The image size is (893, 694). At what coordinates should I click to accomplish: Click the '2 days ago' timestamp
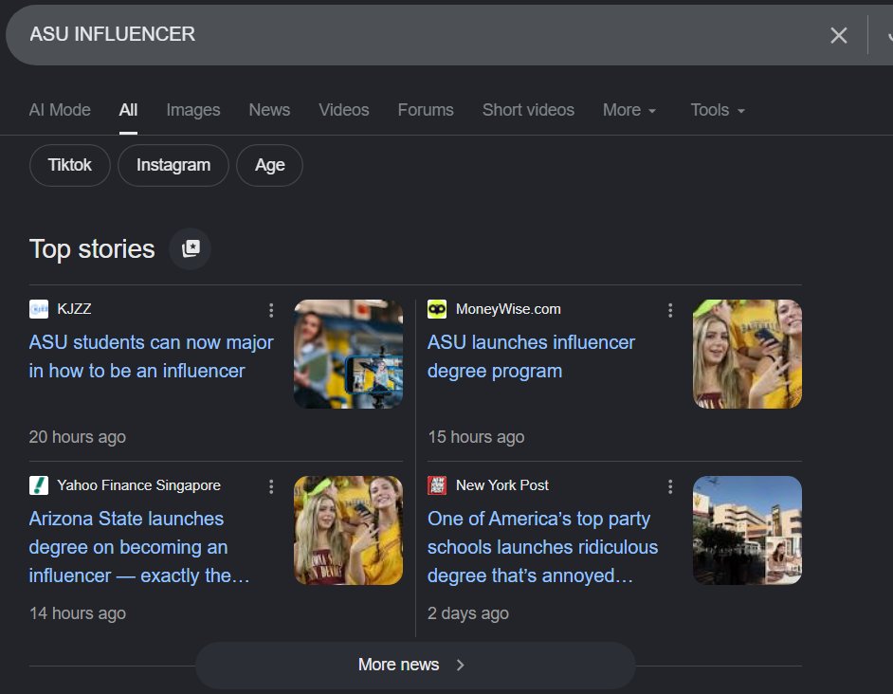click(468, 613)
